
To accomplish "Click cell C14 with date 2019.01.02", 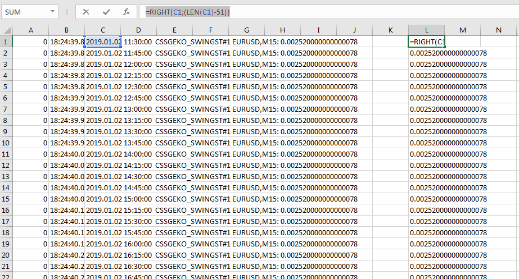I will click(x=102, y=187).
